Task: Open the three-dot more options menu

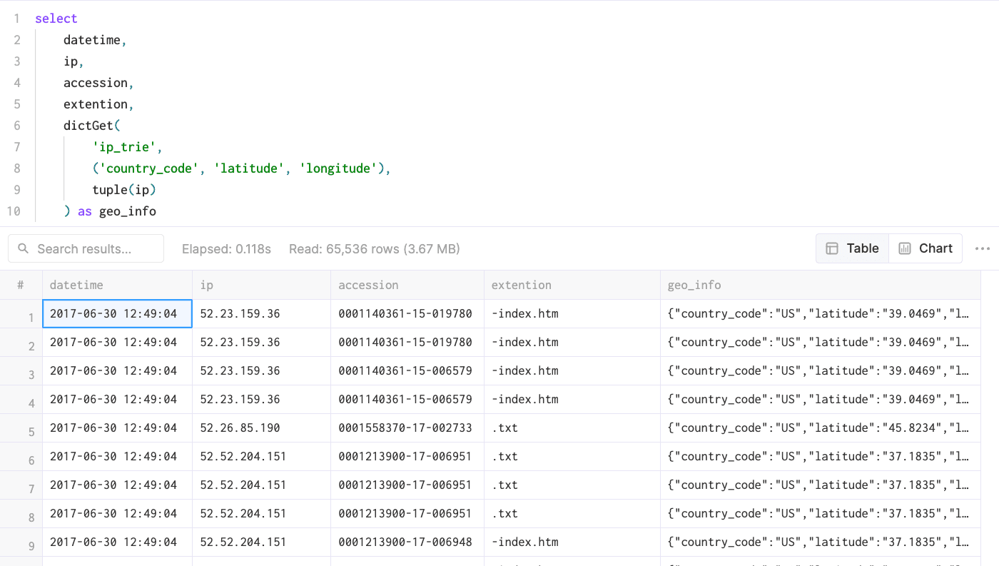Action: [982, 248]
